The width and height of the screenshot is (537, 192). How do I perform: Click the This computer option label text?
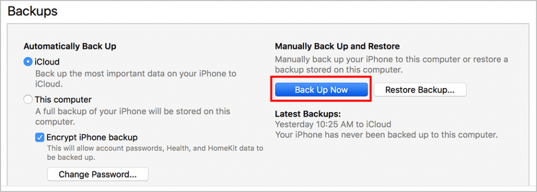tap(63, 100)
